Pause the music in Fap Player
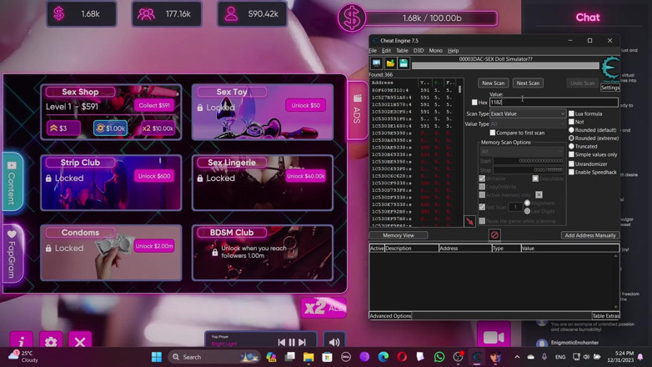 click(x=292, y=342)
